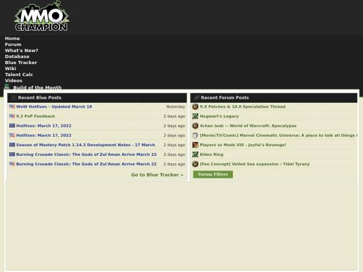Viewport: 363px width, 272px height.
Task: Click WoW icon beside Veiled Sea thread
Action: [195, 164]
